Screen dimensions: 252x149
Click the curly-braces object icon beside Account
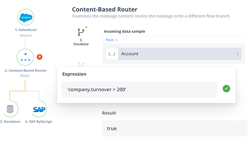click(x=112, y=54)
